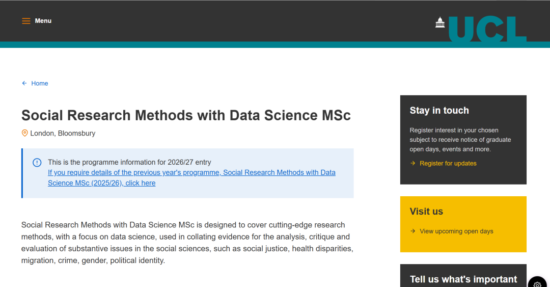The width and height of the screenshot is (550, 287).
Task: Click the back arrow beside Home
Action: [x=24, y=83]
